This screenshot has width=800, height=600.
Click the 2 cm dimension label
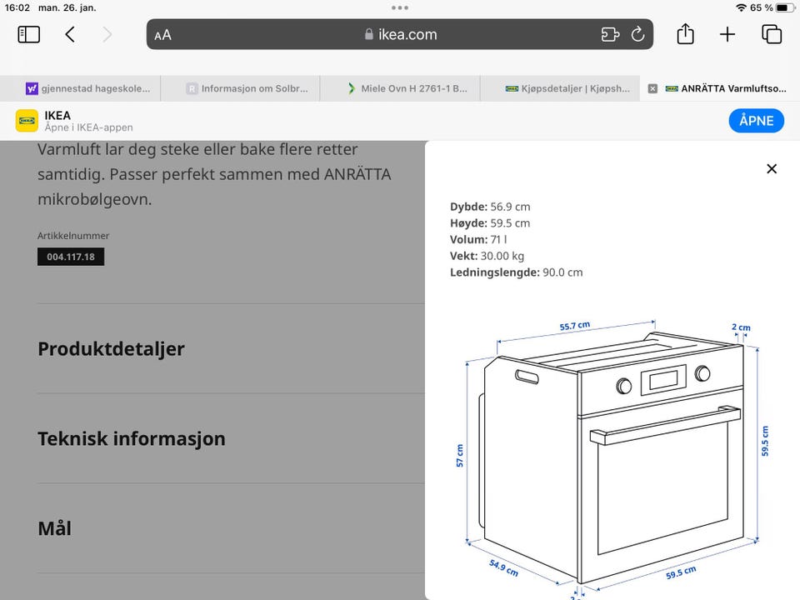(x=741, y=327)
